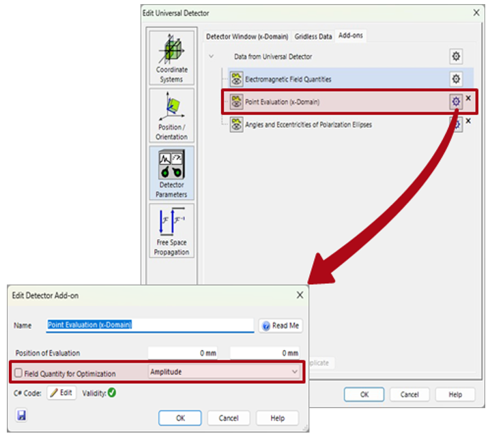
Task: Open the Coordinate Systems page
Action: 171,57
